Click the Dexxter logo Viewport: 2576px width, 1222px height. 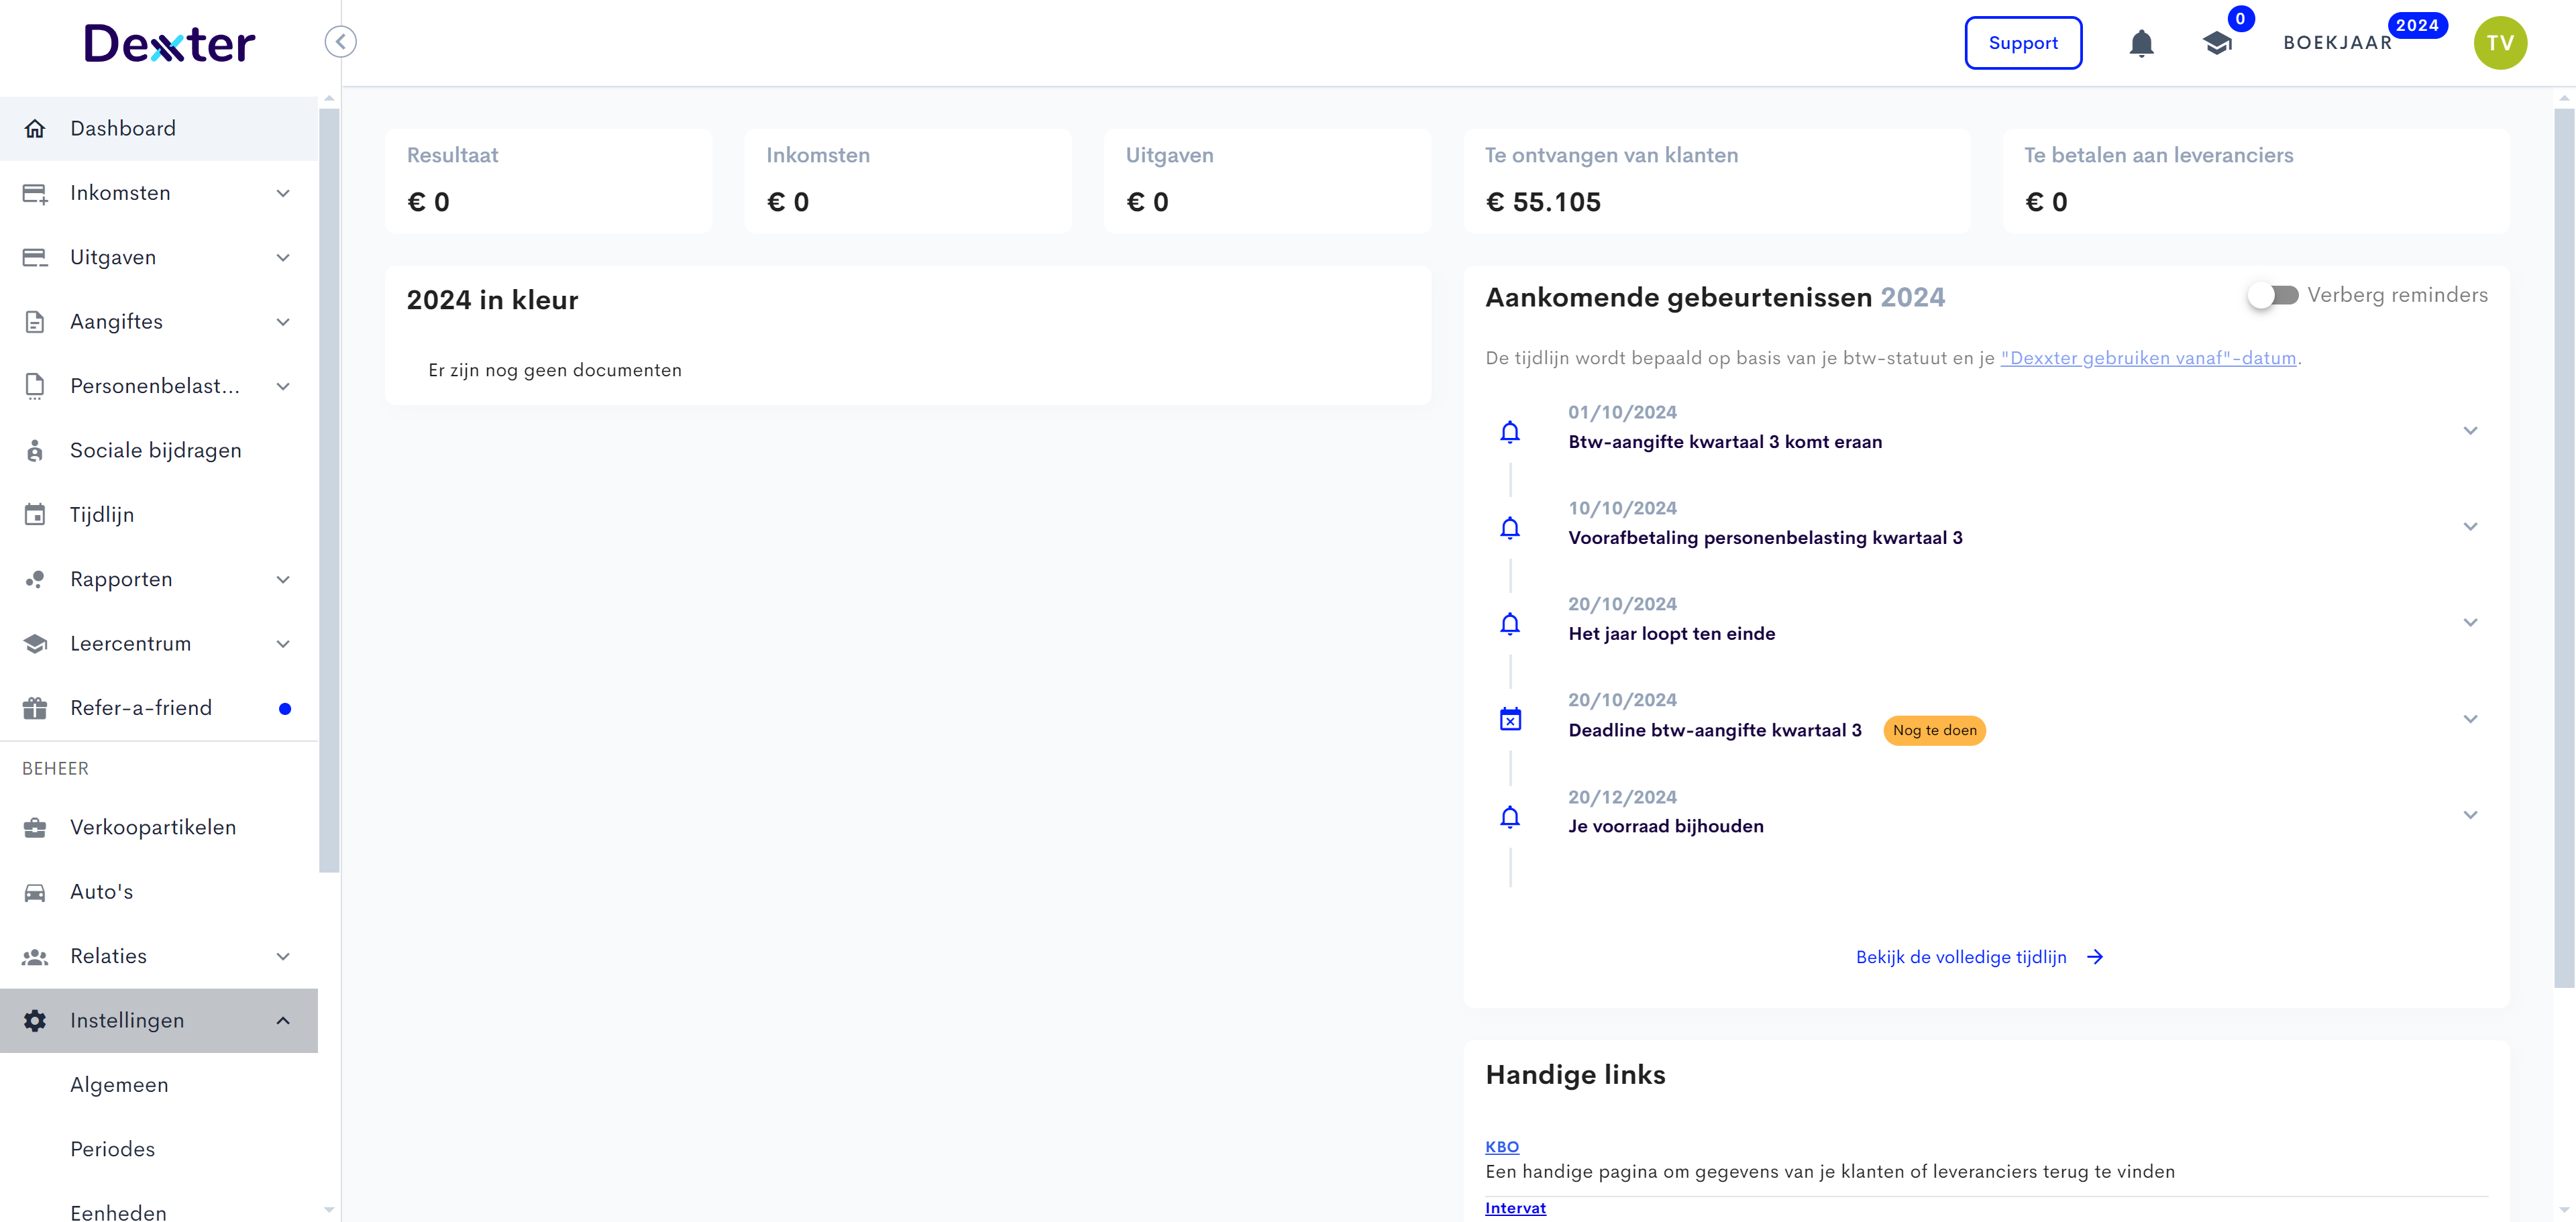tap(169, 43)
